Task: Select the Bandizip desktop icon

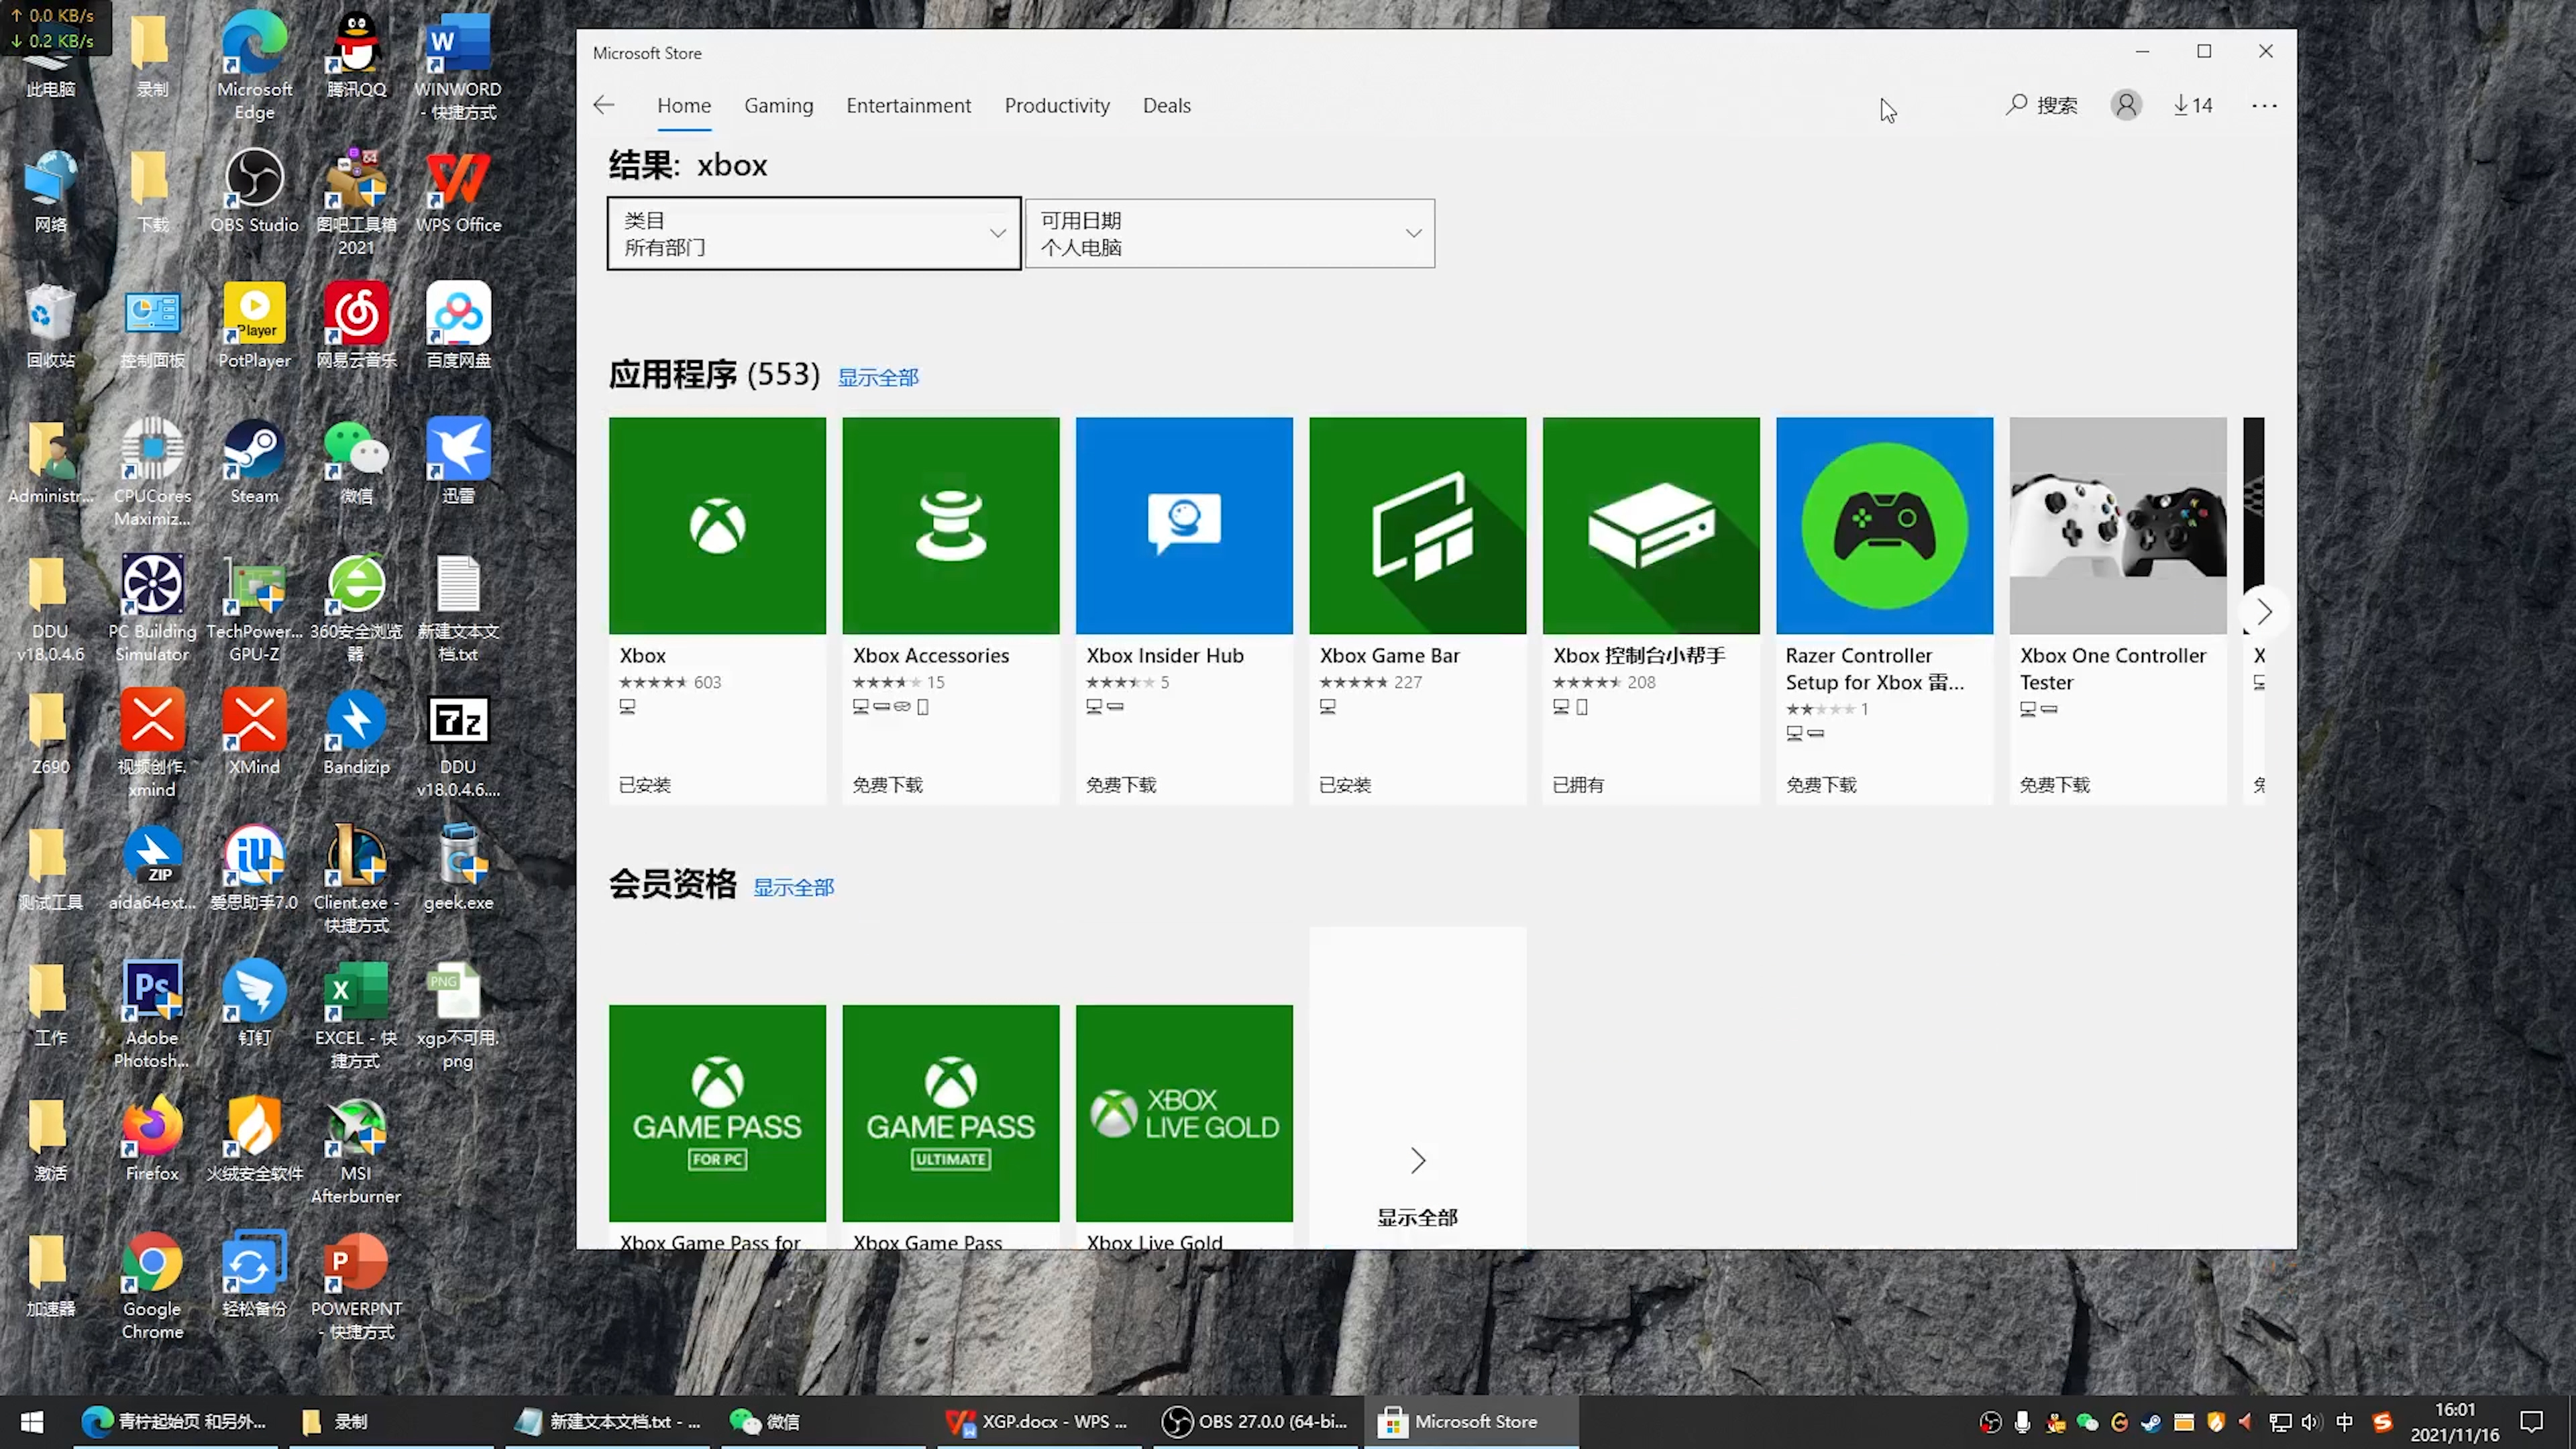Action: click(x=356, y=733)
